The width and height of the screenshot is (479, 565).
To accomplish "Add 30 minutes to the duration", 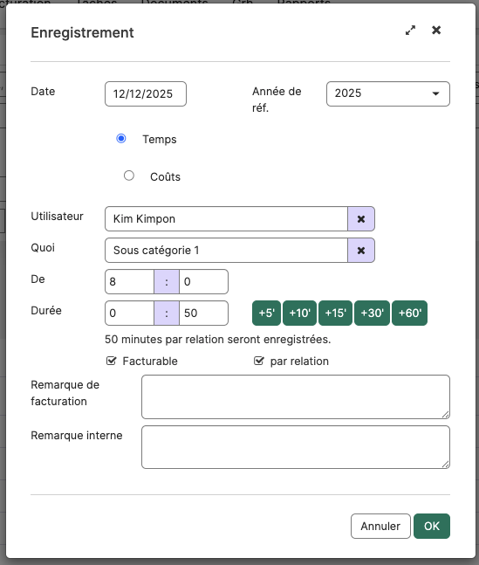I will point(372,313).
